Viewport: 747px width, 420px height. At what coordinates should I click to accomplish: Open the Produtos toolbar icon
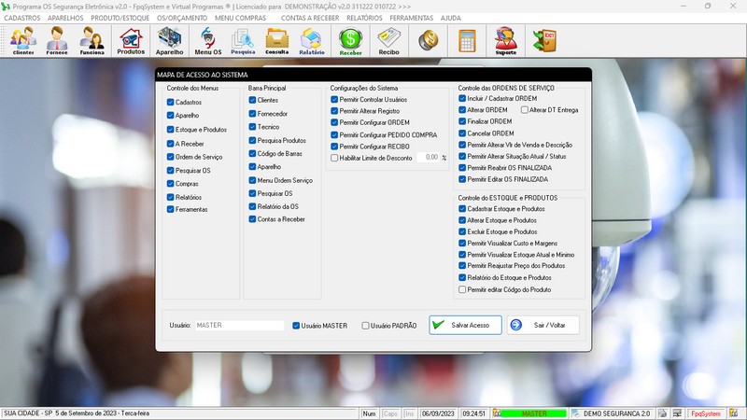point(131,41)
